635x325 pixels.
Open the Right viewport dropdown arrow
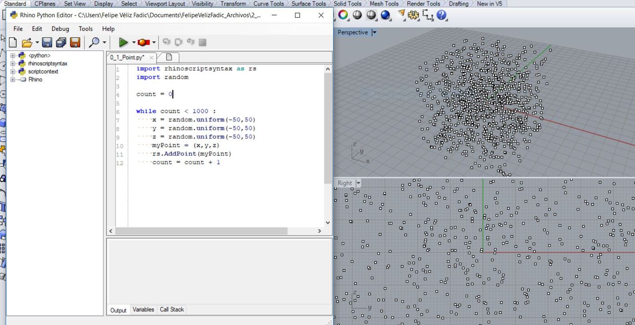click(358, 183)
